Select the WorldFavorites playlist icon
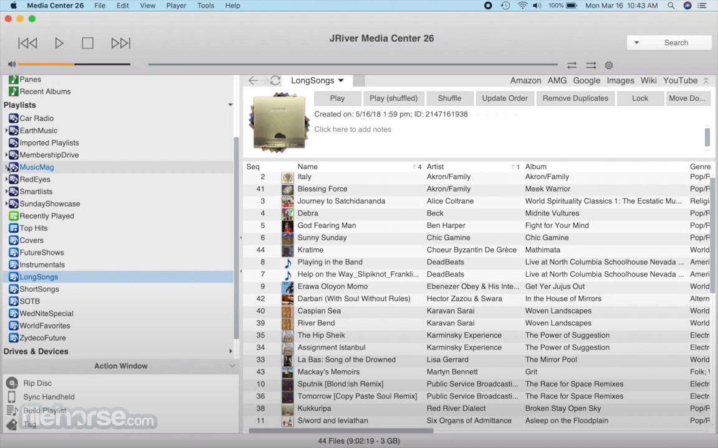The image size is (718, 448). [14, 325]
